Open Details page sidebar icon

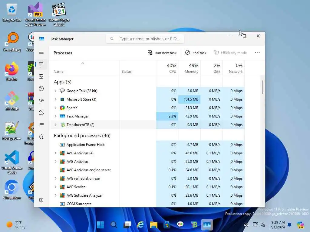[41, 125]
